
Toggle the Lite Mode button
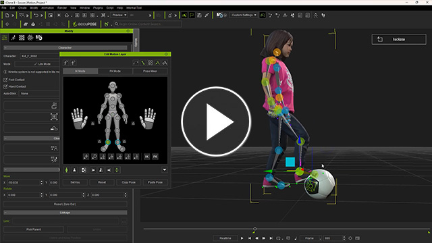(37, 64)
